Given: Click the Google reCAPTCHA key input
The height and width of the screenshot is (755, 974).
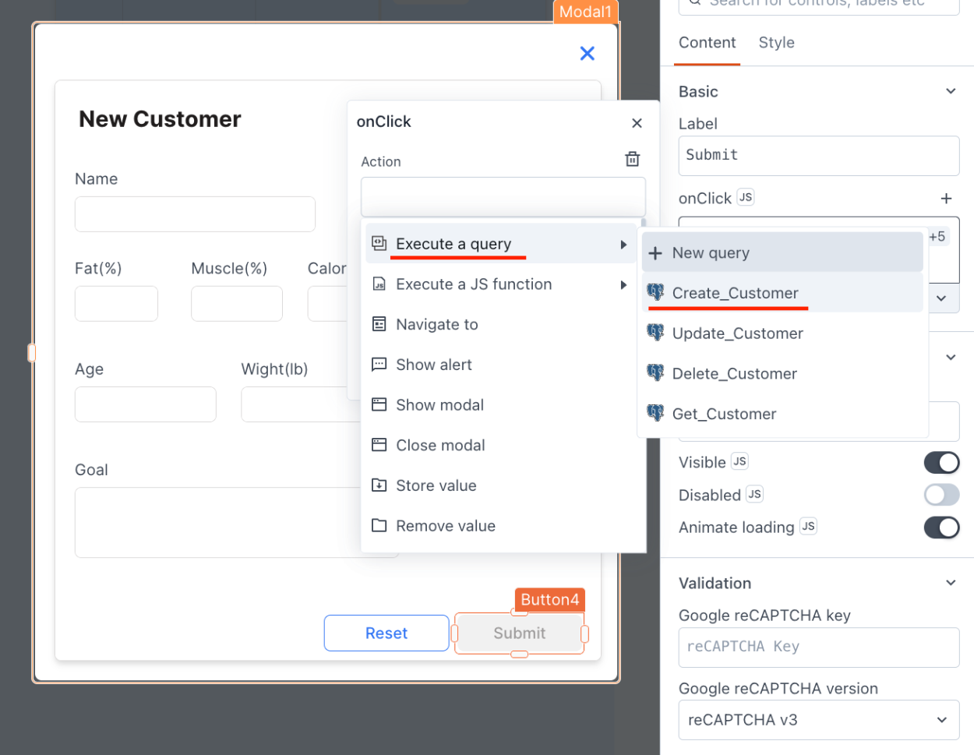Looking at the screenshot, I should pyautogui.click(x=818, y=647).
